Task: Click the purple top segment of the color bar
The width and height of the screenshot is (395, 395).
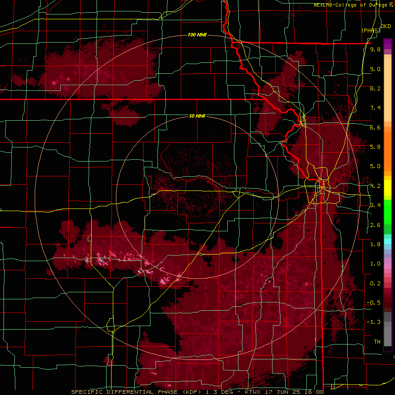Action: coord(388,44)
